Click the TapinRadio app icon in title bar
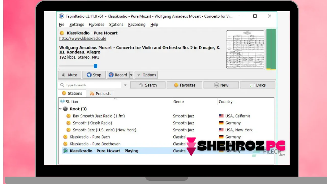 tap(62, 16)
